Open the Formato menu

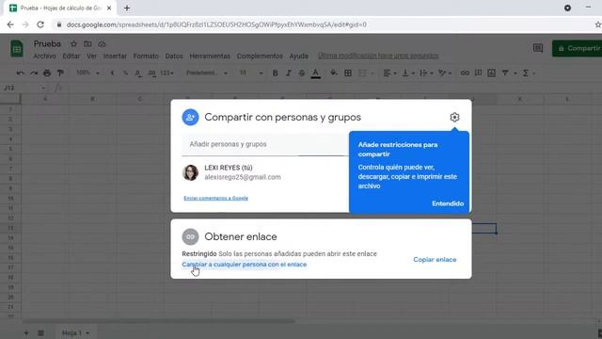coord(146,56)
